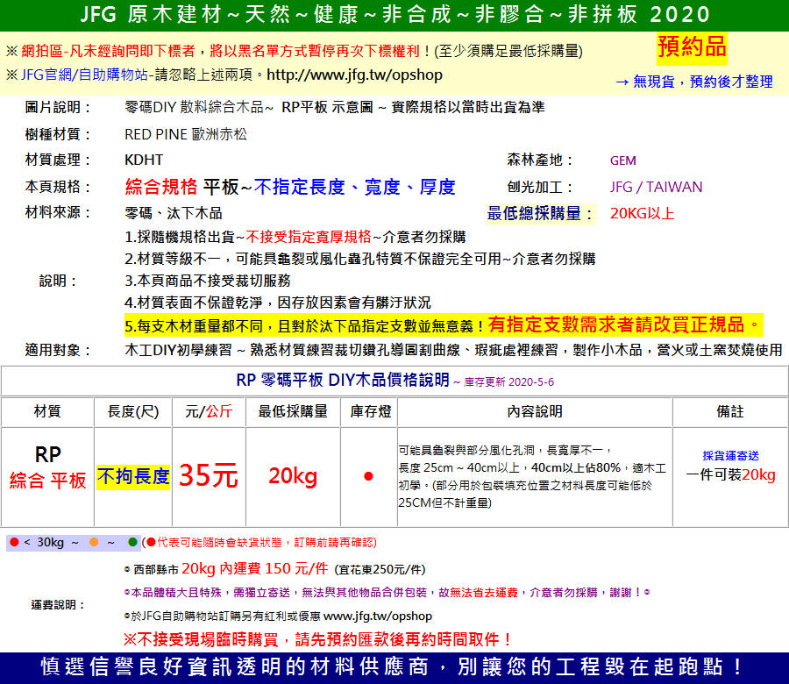Click the 元/公斤 column header
789x684 pixels.
pos(209,411)
